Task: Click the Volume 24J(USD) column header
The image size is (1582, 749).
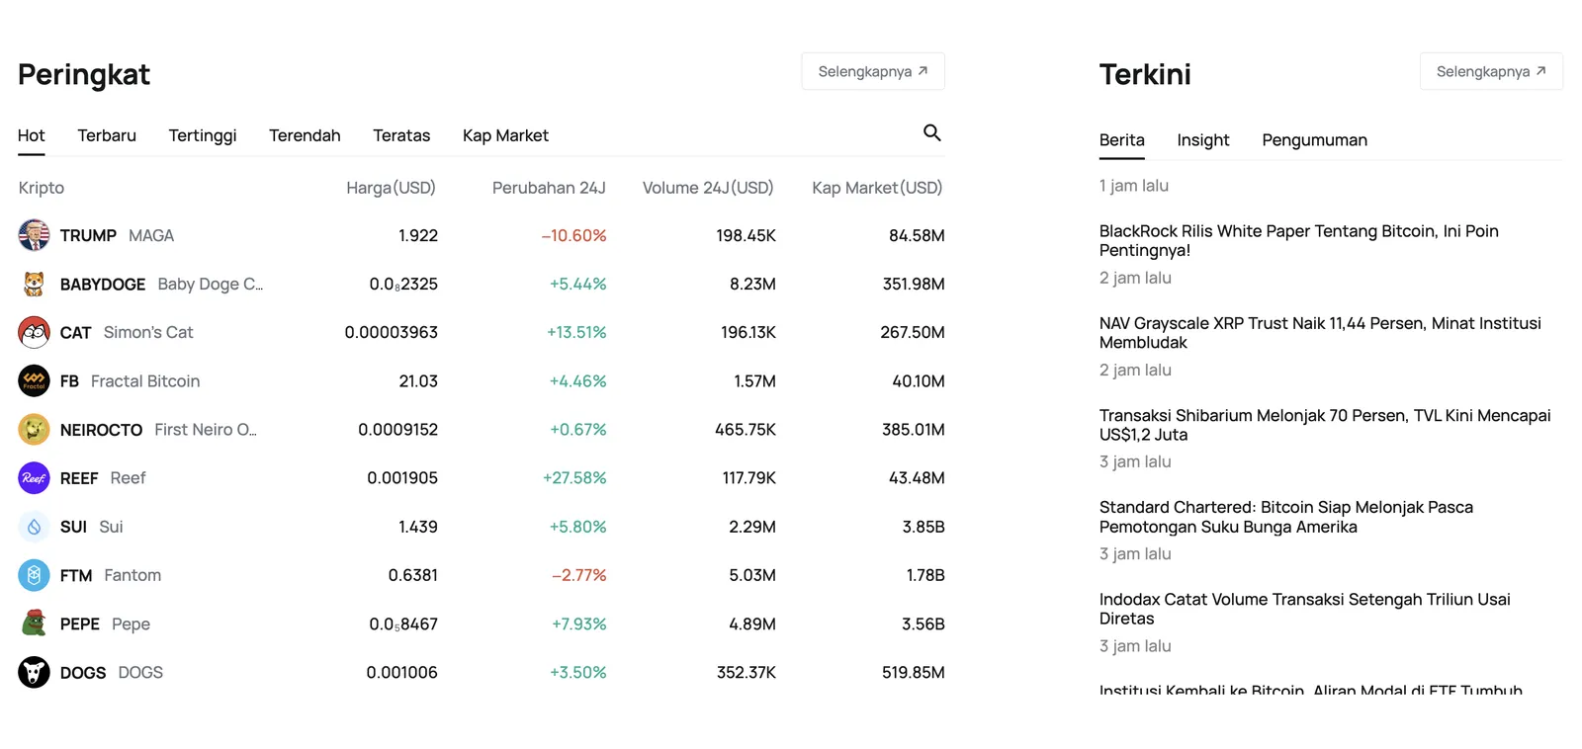Action: pos(708,188)
